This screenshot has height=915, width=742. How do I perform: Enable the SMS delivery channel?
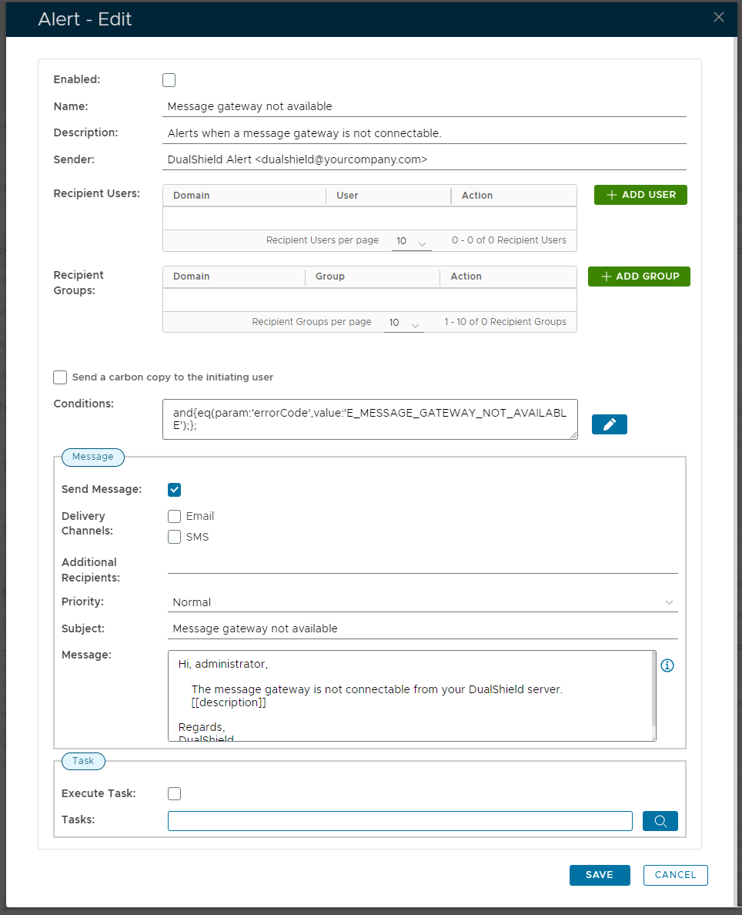(x=175, y=538)
